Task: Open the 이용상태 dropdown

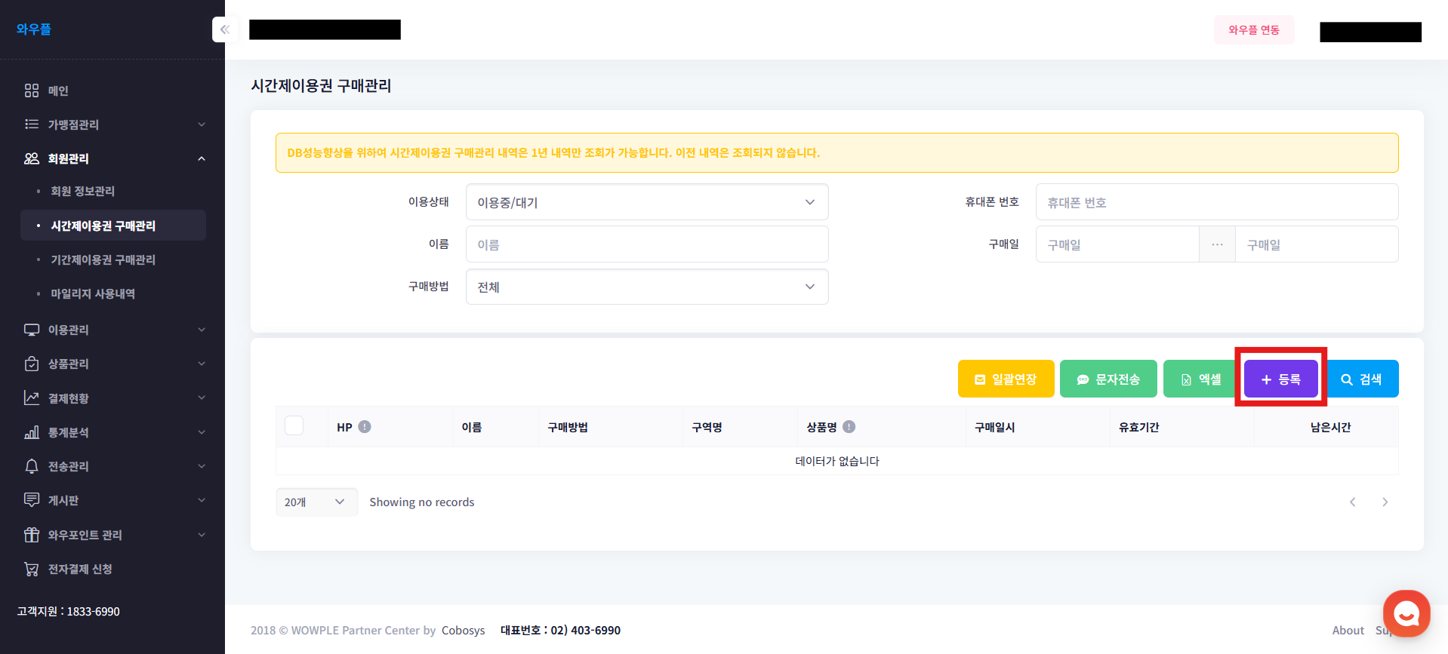Action: tap(646, 202)
